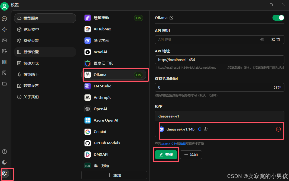Viewport: 289px width, 181px height.
Task: Open 关于我们 settings section
Action: (x=45, y=97)
